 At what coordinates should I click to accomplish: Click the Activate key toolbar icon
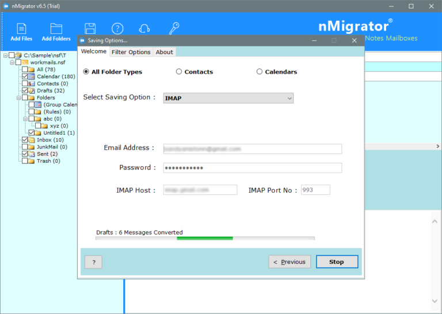[x=174, y=28]
